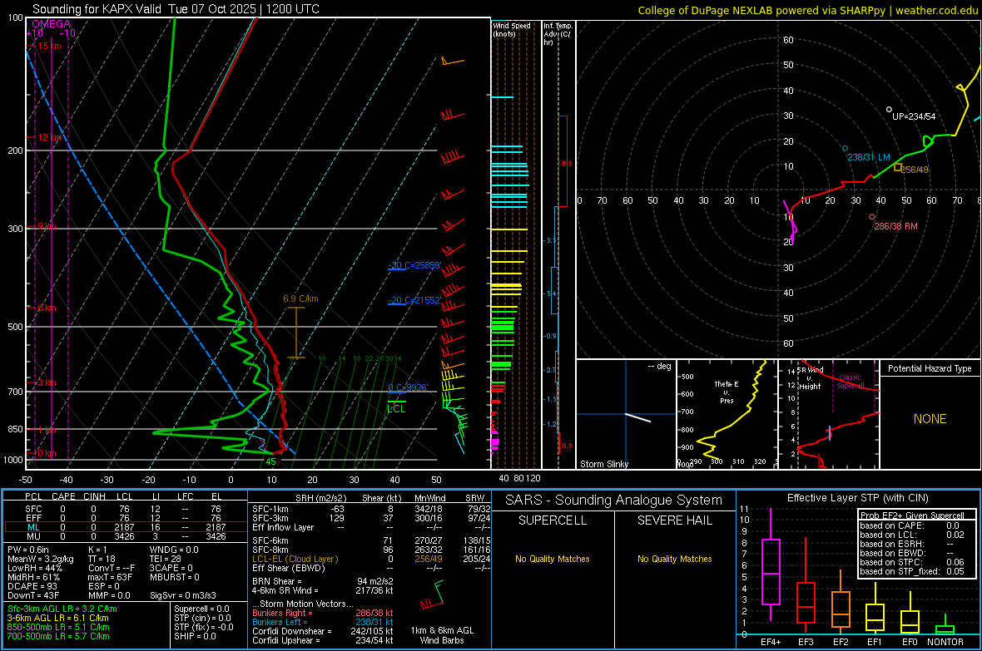The image size is (982, 651).
Task: Click the SEVERE HAIL column header
Action: [674, 520]
